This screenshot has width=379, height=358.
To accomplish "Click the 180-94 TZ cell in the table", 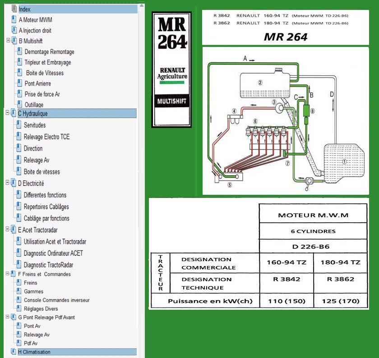I will pyautogui.click(x=340, y=262).
